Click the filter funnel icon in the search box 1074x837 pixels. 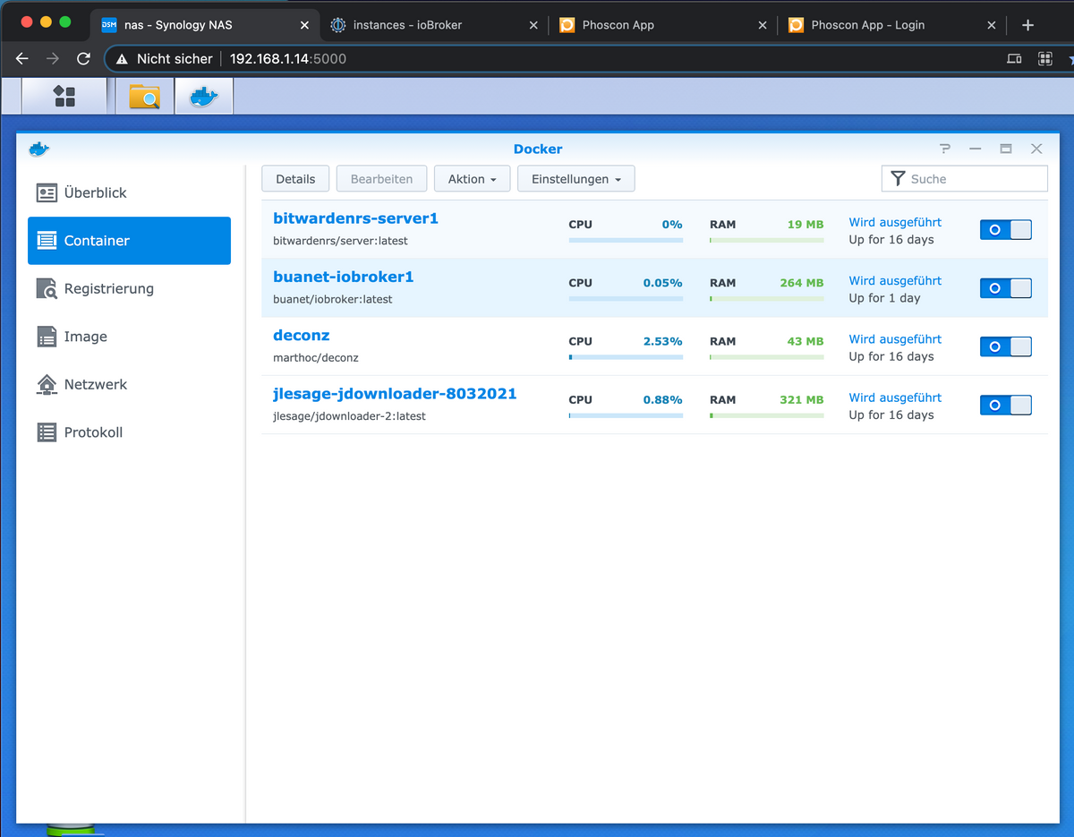tap(899, 179)
